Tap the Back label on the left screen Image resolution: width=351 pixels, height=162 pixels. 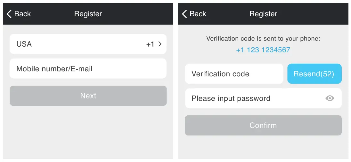click(x=22, y=14)
